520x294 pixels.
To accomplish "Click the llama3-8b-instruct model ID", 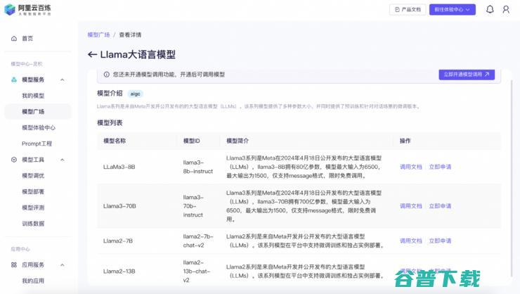I will [198, 167].
